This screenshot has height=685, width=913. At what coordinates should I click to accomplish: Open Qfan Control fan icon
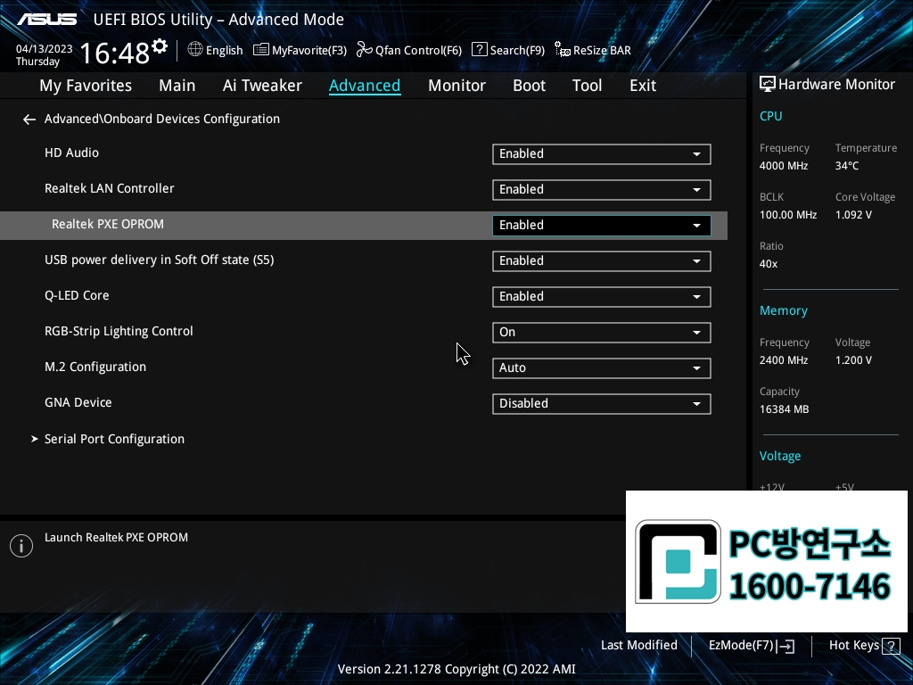click(365, 50)
